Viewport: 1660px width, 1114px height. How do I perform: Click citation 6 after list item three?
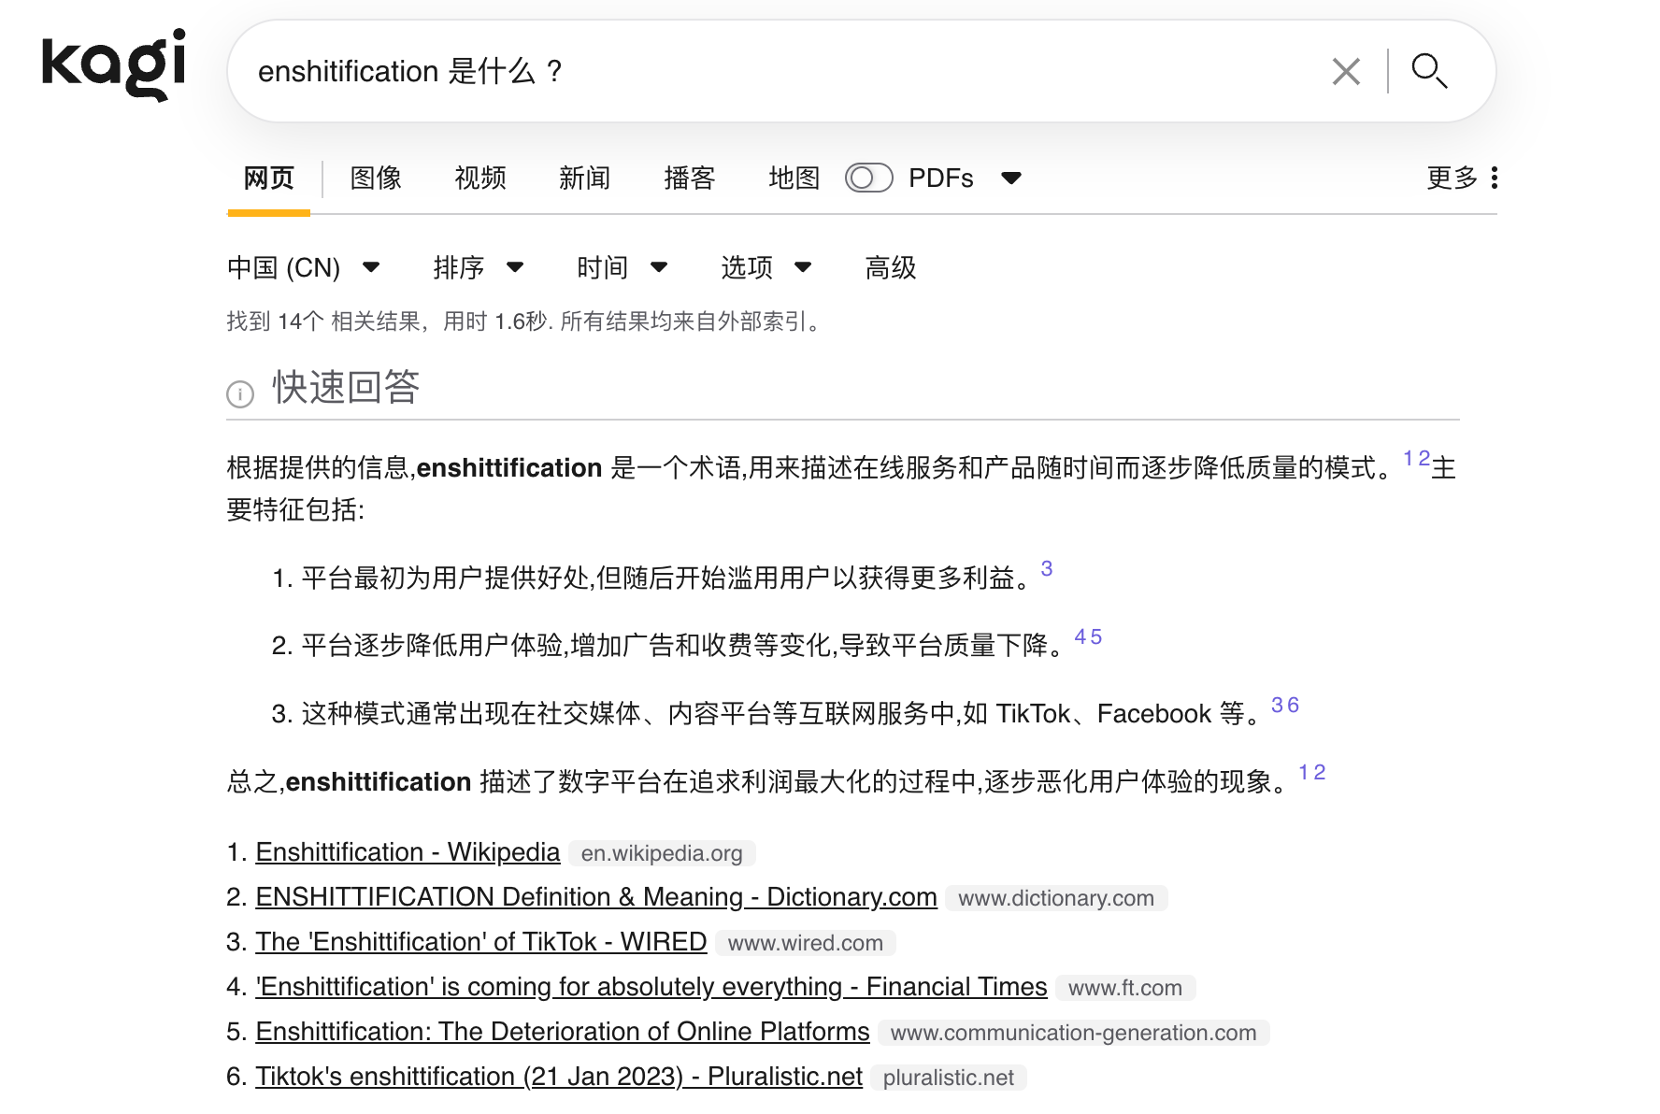pyautogui.click(x=1293, y=705)
